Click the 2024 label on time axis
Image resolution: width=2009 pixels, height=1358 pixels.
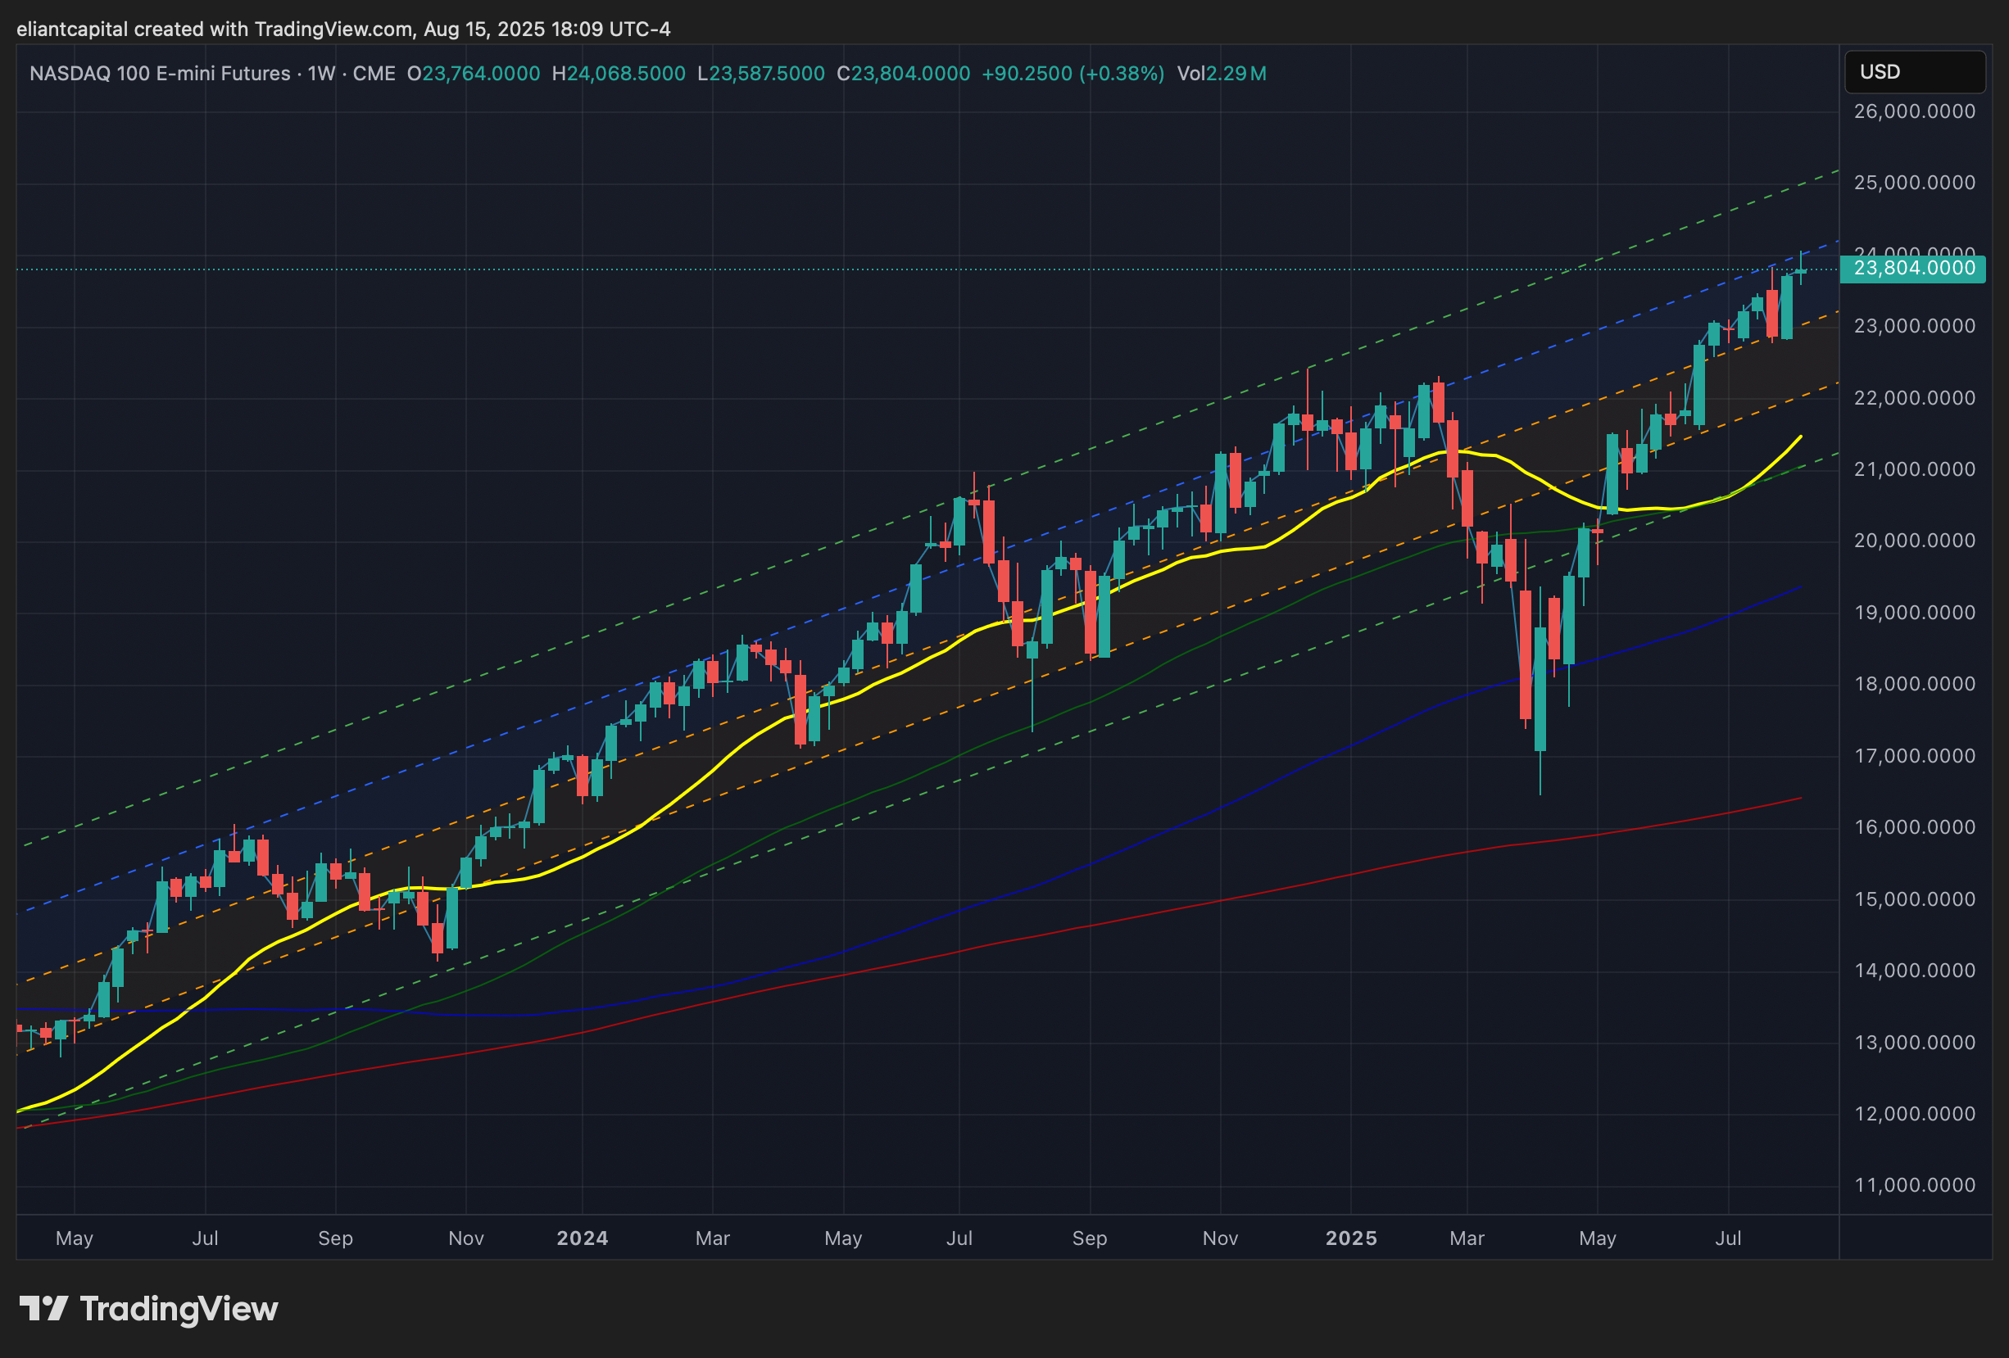click(582, 1238)
